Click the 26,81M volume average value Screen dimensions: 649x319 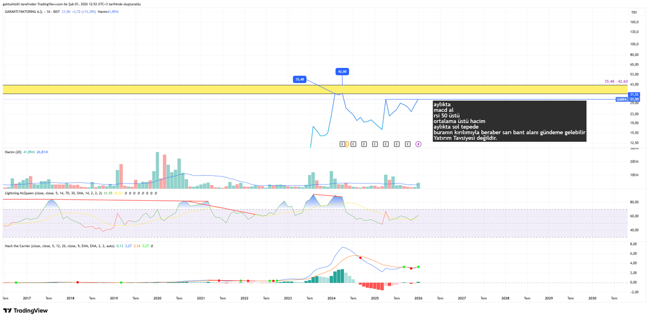[x=42, y=153]
